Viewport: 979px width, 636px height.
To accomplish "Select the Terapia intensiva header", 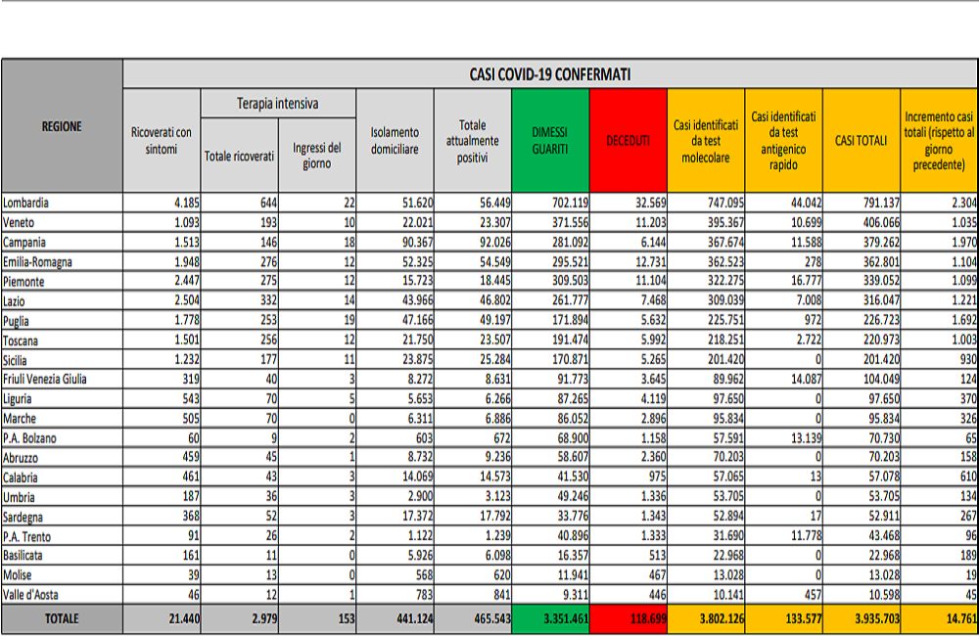I will click(277, 103).
